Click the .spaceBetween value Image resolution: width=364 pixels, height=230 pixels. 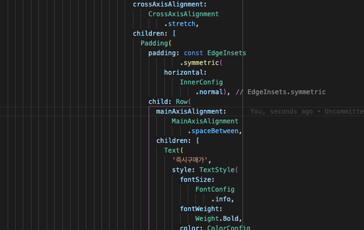[x=213, y=130]
